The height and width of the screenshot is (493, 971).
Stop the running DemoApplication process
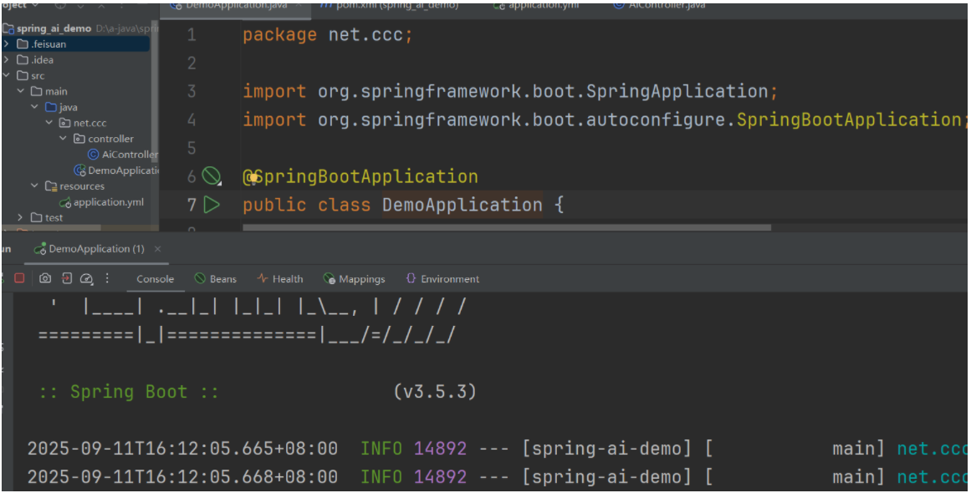coord(19,278)
